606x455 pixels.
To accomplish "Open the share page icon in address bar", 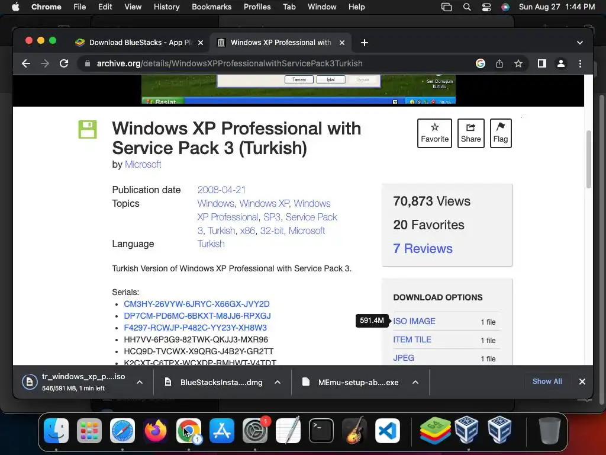I will click(499, 63).
